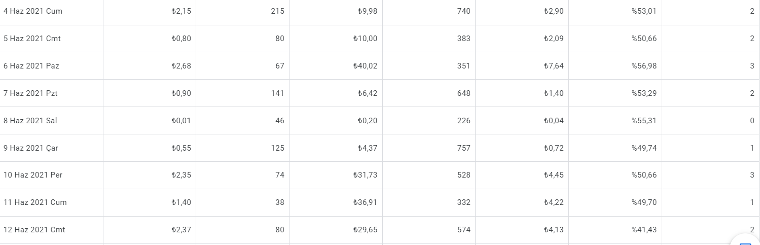Select the 11 Haz 2021 Cum date cell
Viewport: 760px width, 245px height.
(x=51, y=202)
